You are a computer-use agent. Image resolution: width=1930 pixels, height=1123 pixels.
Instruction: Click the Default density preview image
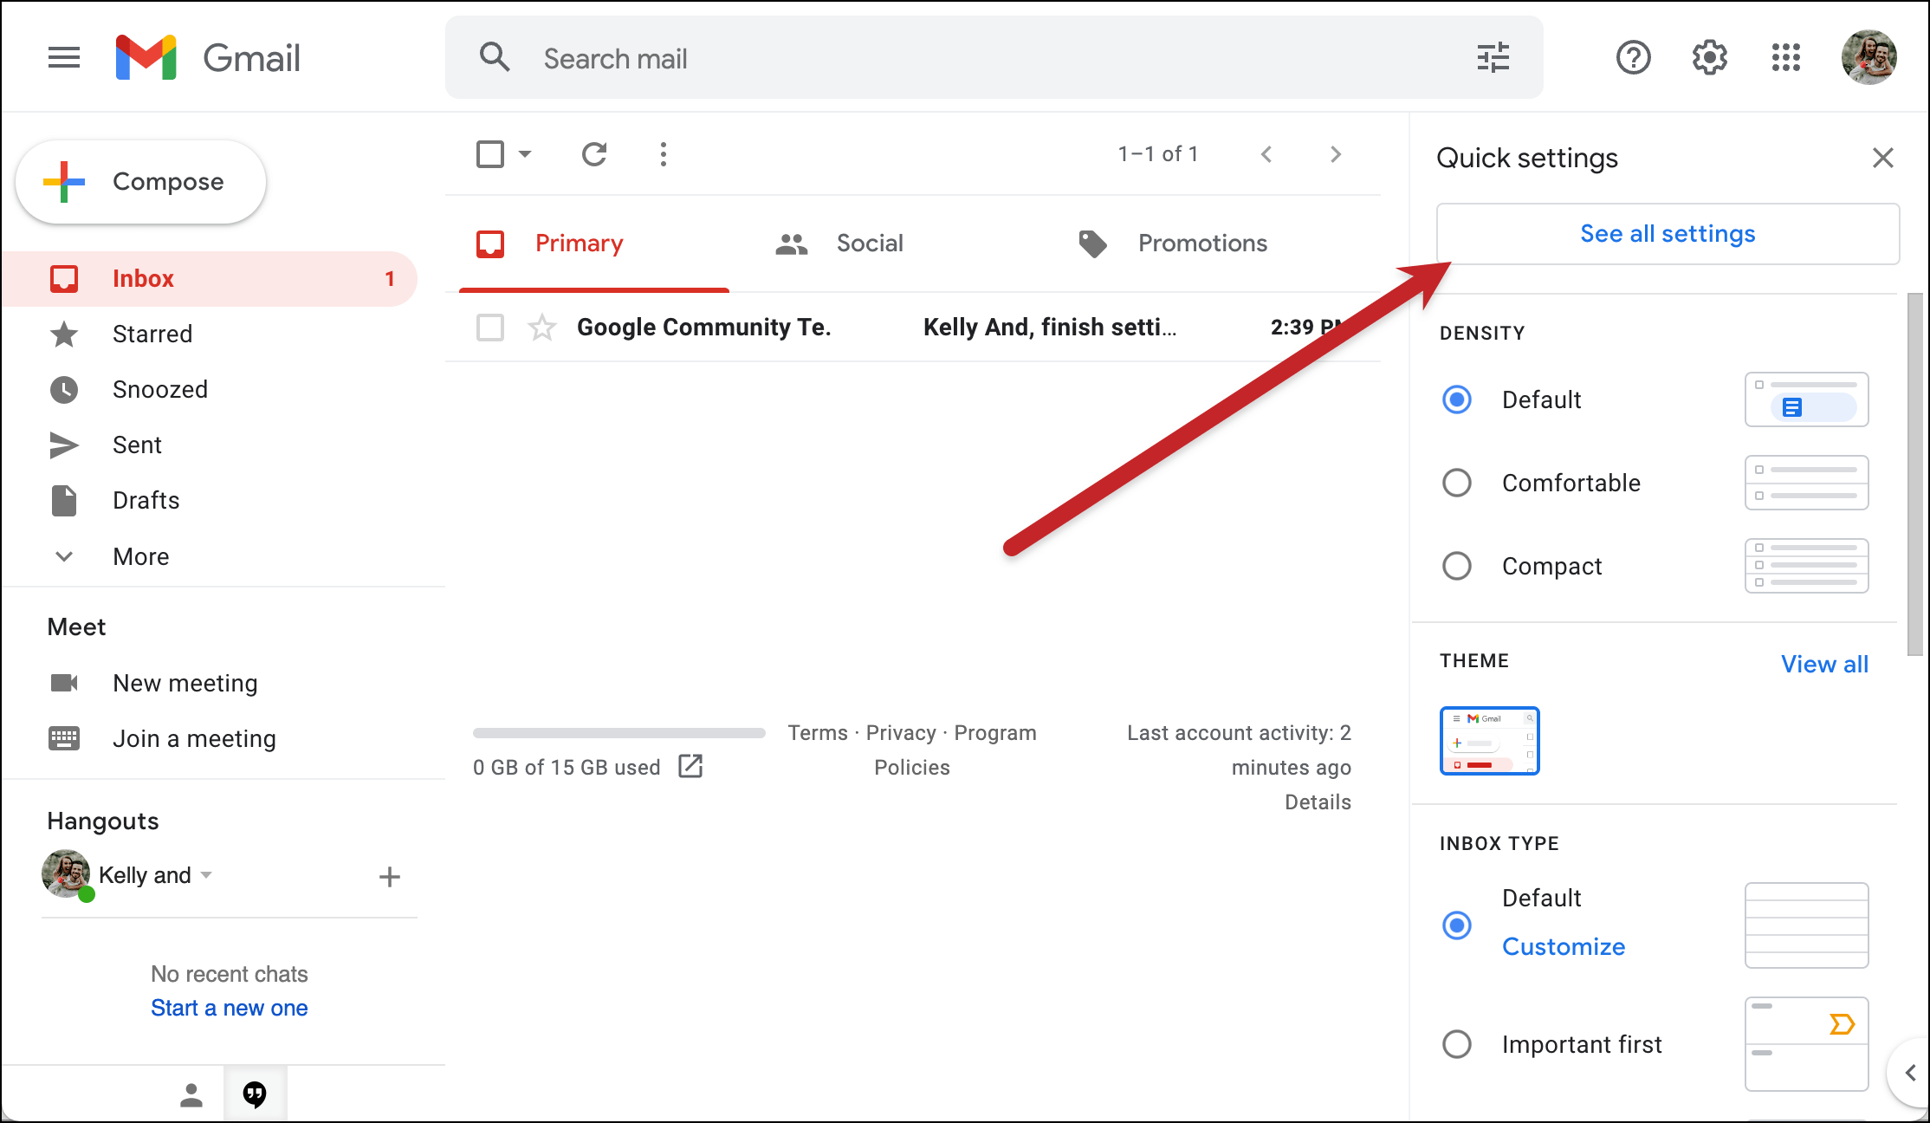pyautogui.click(x=1806, y=399)
